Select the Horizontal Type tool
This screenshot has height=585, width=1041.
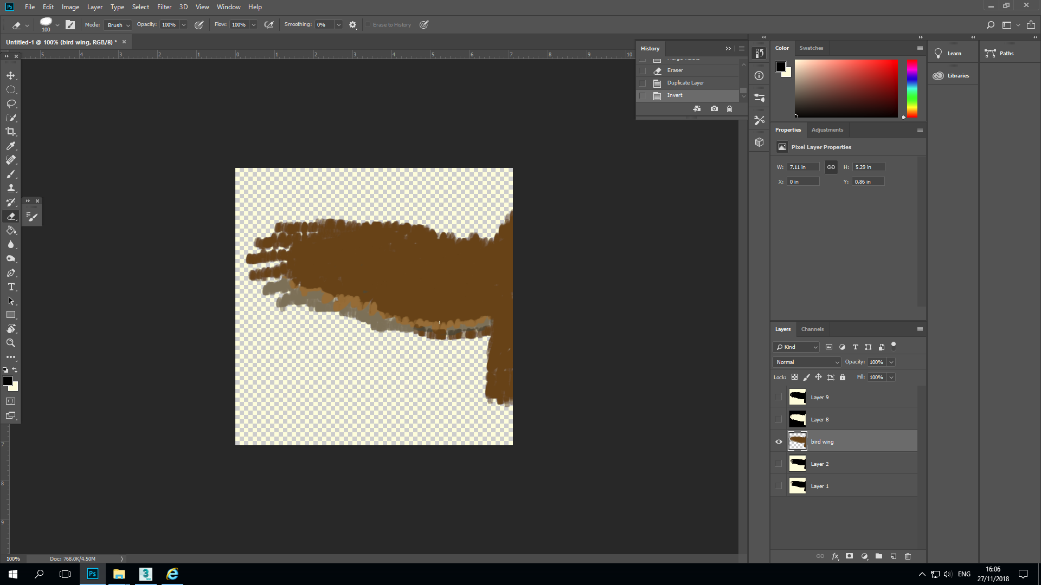coord(11,287)
